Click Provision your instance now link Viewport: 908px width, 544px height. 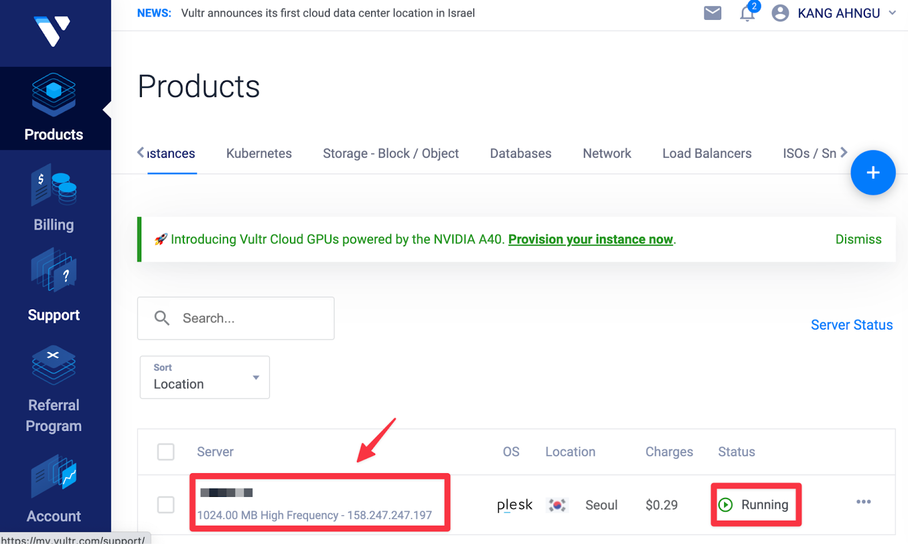[590, 239]
